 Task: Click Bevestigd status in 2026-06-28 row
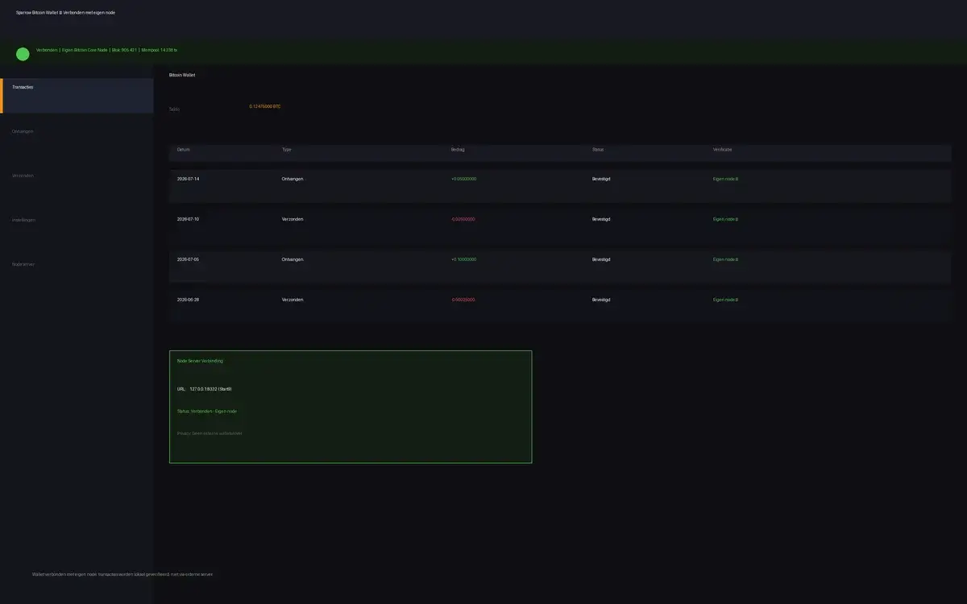[601, 300]
